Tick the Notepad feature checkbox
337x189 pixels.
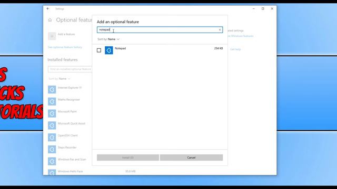click(99, 50)
